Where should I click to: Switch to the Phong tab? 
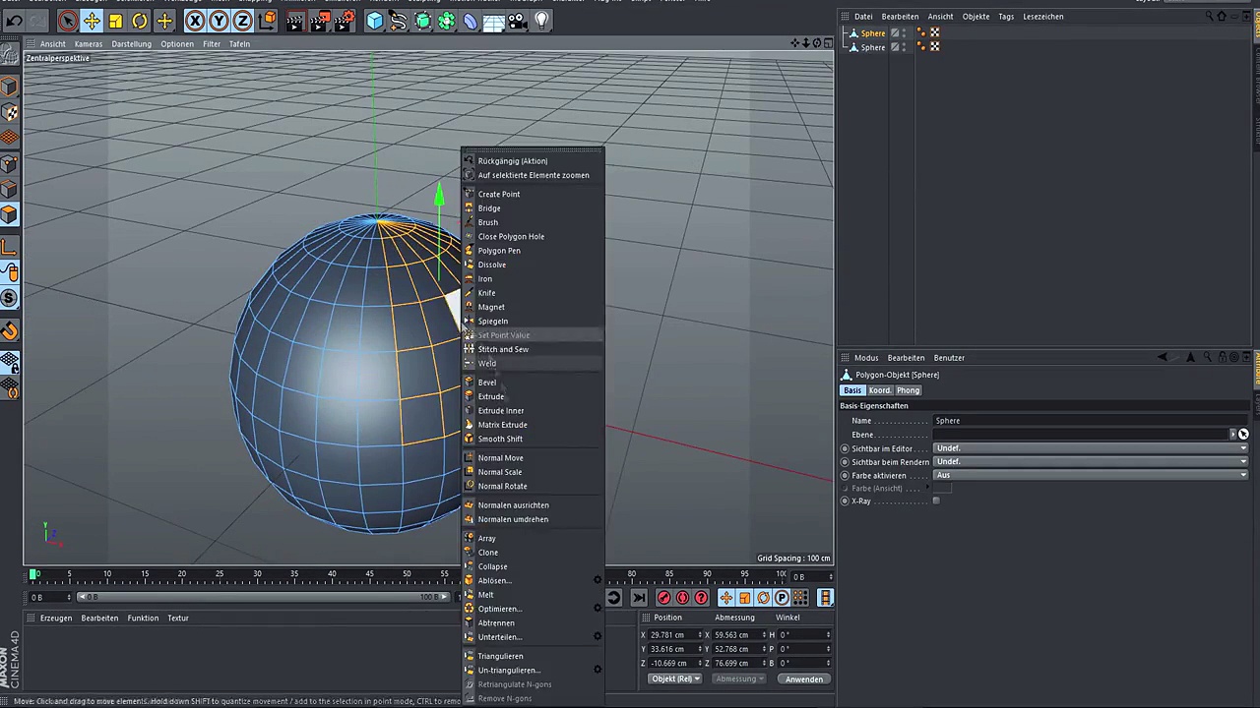pos(908,390)
